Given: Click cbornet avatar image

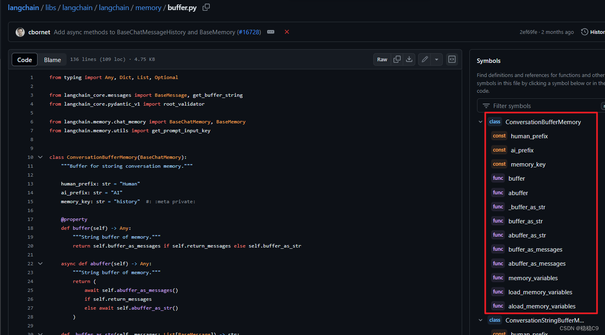Looking at the screenshot, I should pos(20,32).
